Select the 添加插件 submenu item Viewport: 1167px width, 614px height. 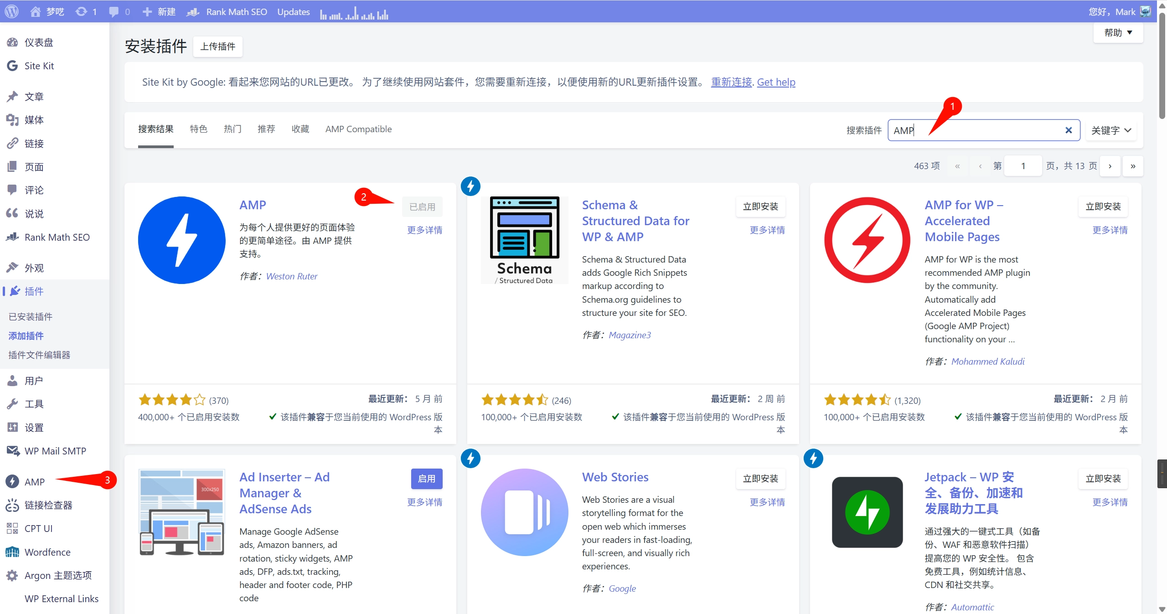tap(26, 336)
